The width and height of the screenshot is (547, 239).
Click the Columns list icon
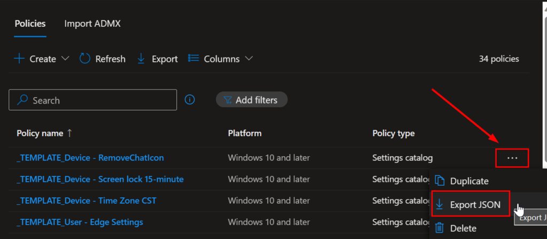(194, 59)
